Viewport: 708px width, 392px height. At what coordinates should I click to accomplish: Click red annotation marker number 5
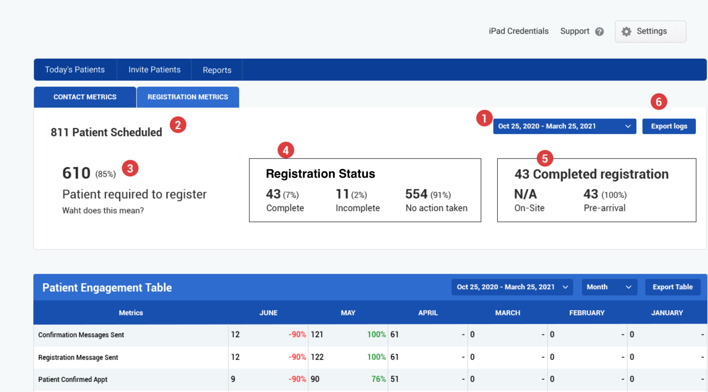pyautogui.click(x=545, y=158)
